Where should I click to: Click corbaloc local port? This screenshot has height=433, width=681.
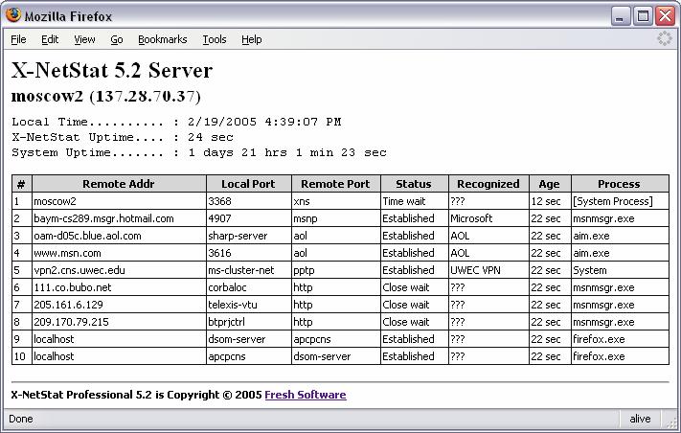(x=227, y=287)
